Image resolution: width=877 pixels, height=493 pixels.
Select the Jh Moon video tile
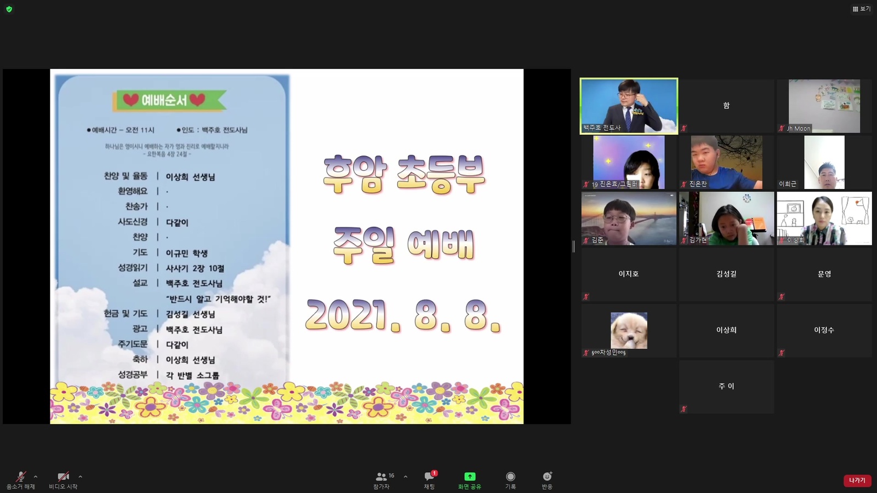[x=824, y=106]
